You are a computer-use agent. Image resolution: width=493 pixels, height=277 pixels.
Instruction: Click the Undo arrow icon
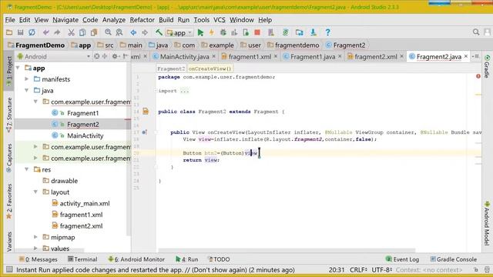tap(46, 32)
